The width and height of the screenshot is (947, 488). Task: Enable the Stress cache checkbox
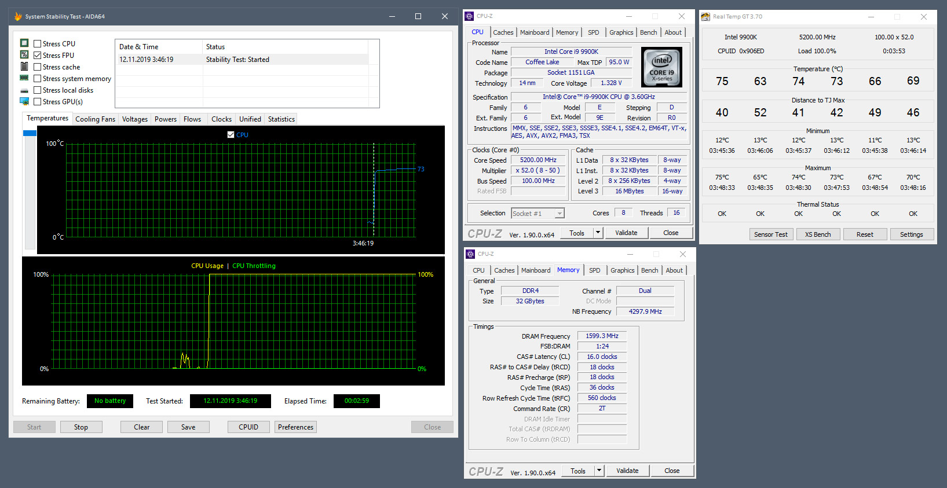coord(38,67)
